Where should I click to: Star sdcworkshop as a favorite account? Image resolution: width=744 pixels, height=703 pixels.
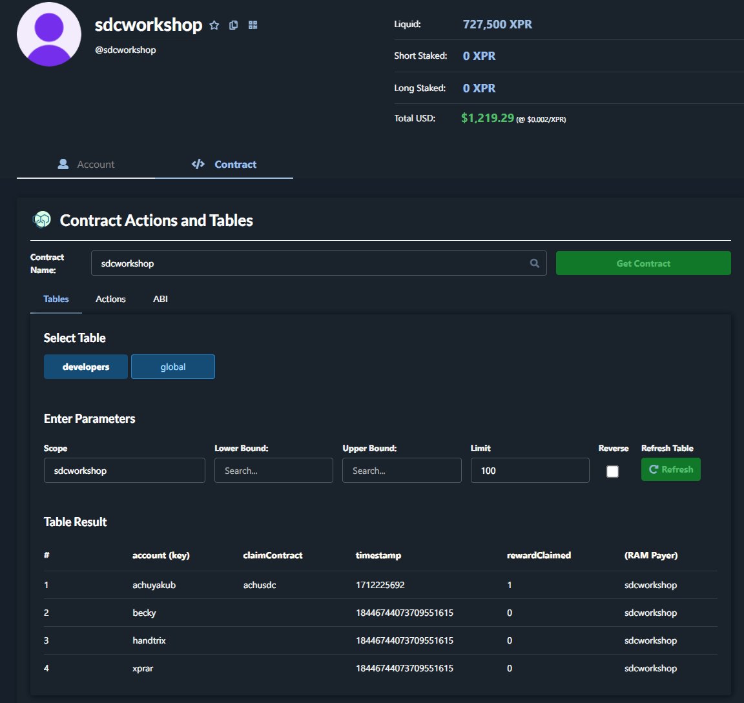pos(214,25)
